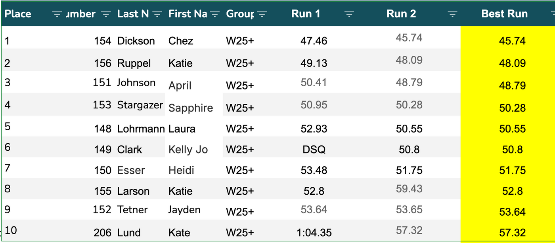Click the Last Name filter icon
The image size is (555, 243).
pyautogui.click(x=157, y=14)
